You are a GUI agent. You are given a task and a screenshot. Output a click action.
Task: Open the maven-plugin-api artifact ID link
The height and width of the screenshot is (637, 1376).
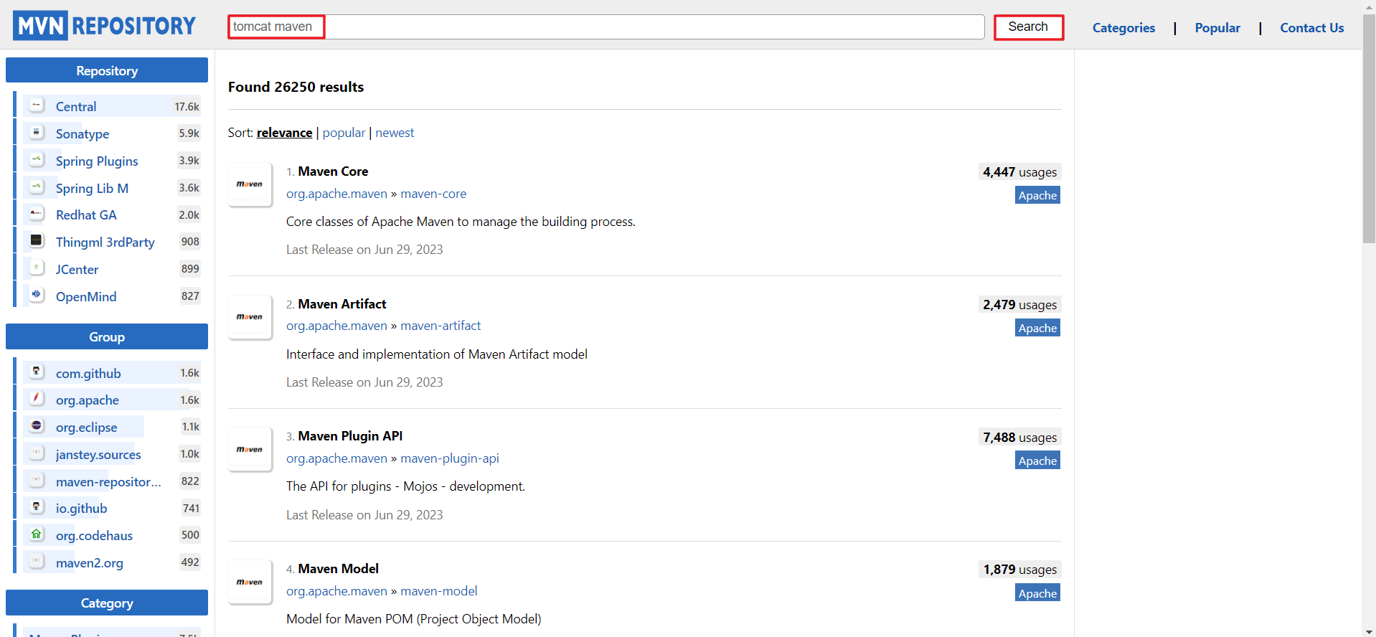tap(450, 458)
